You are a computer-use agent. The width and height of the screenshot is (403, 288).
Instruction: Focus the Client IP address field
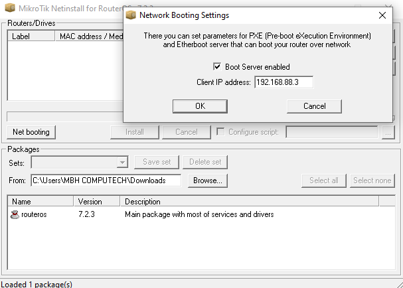coord(283,82)
